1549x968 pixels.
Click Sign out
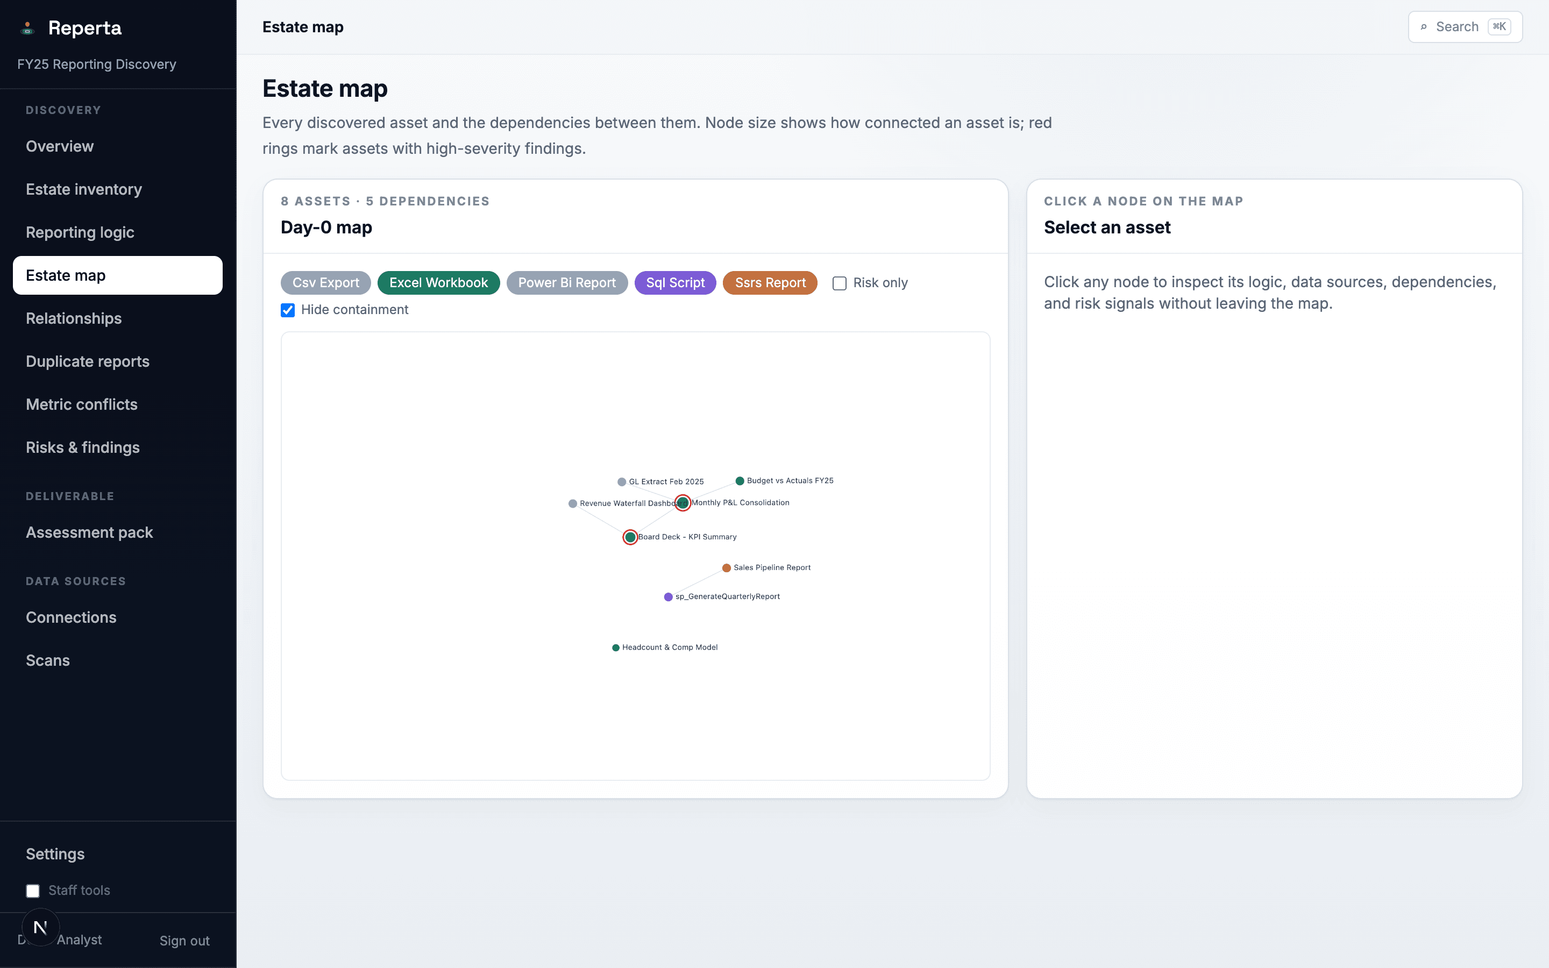point(184,941)
